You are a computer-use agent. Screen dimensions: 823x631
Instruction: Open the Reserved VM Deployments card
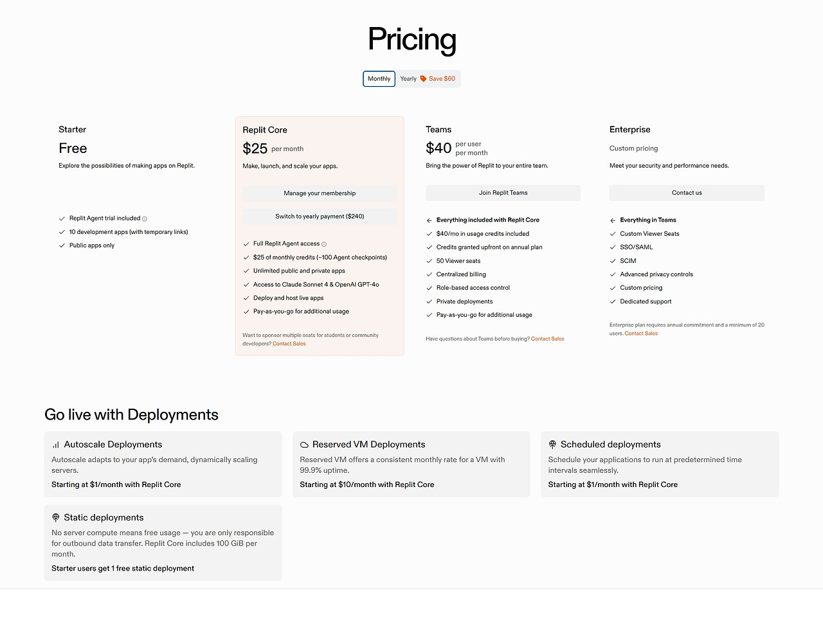pos(411,464)
